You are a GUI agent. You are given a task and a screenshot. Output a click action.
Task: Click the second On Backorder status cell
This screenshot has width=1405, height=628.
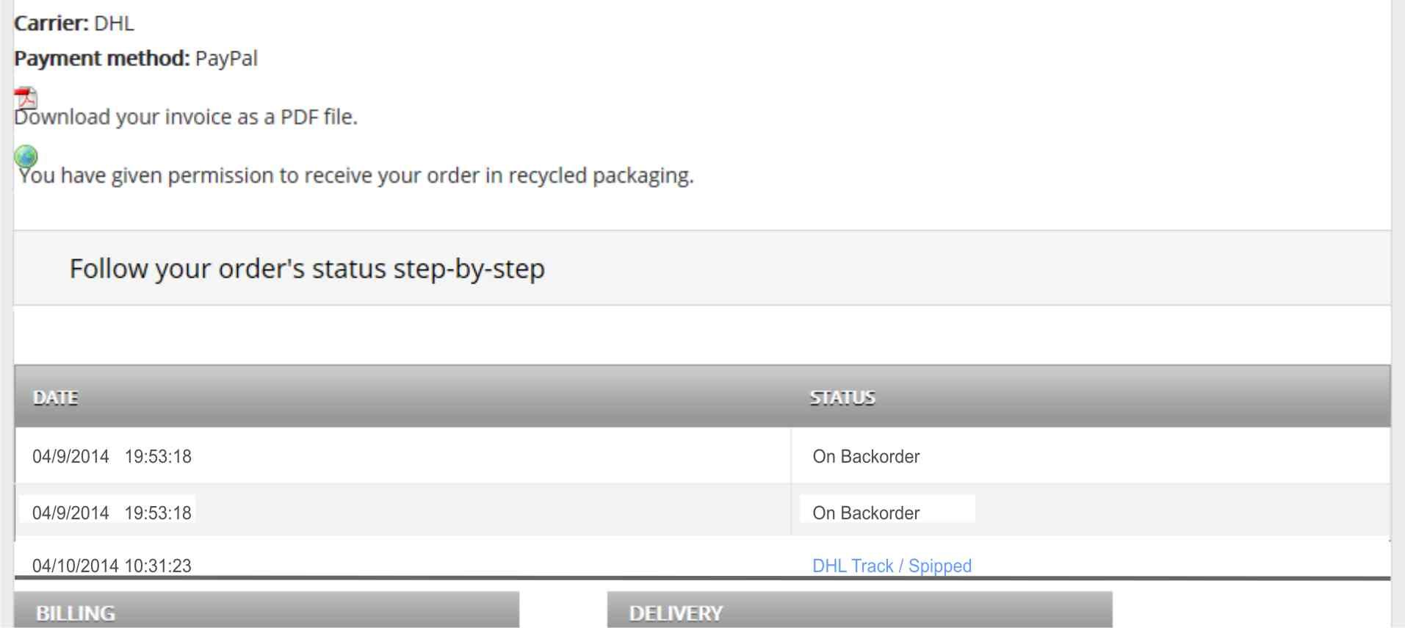tap(1091, 512)
